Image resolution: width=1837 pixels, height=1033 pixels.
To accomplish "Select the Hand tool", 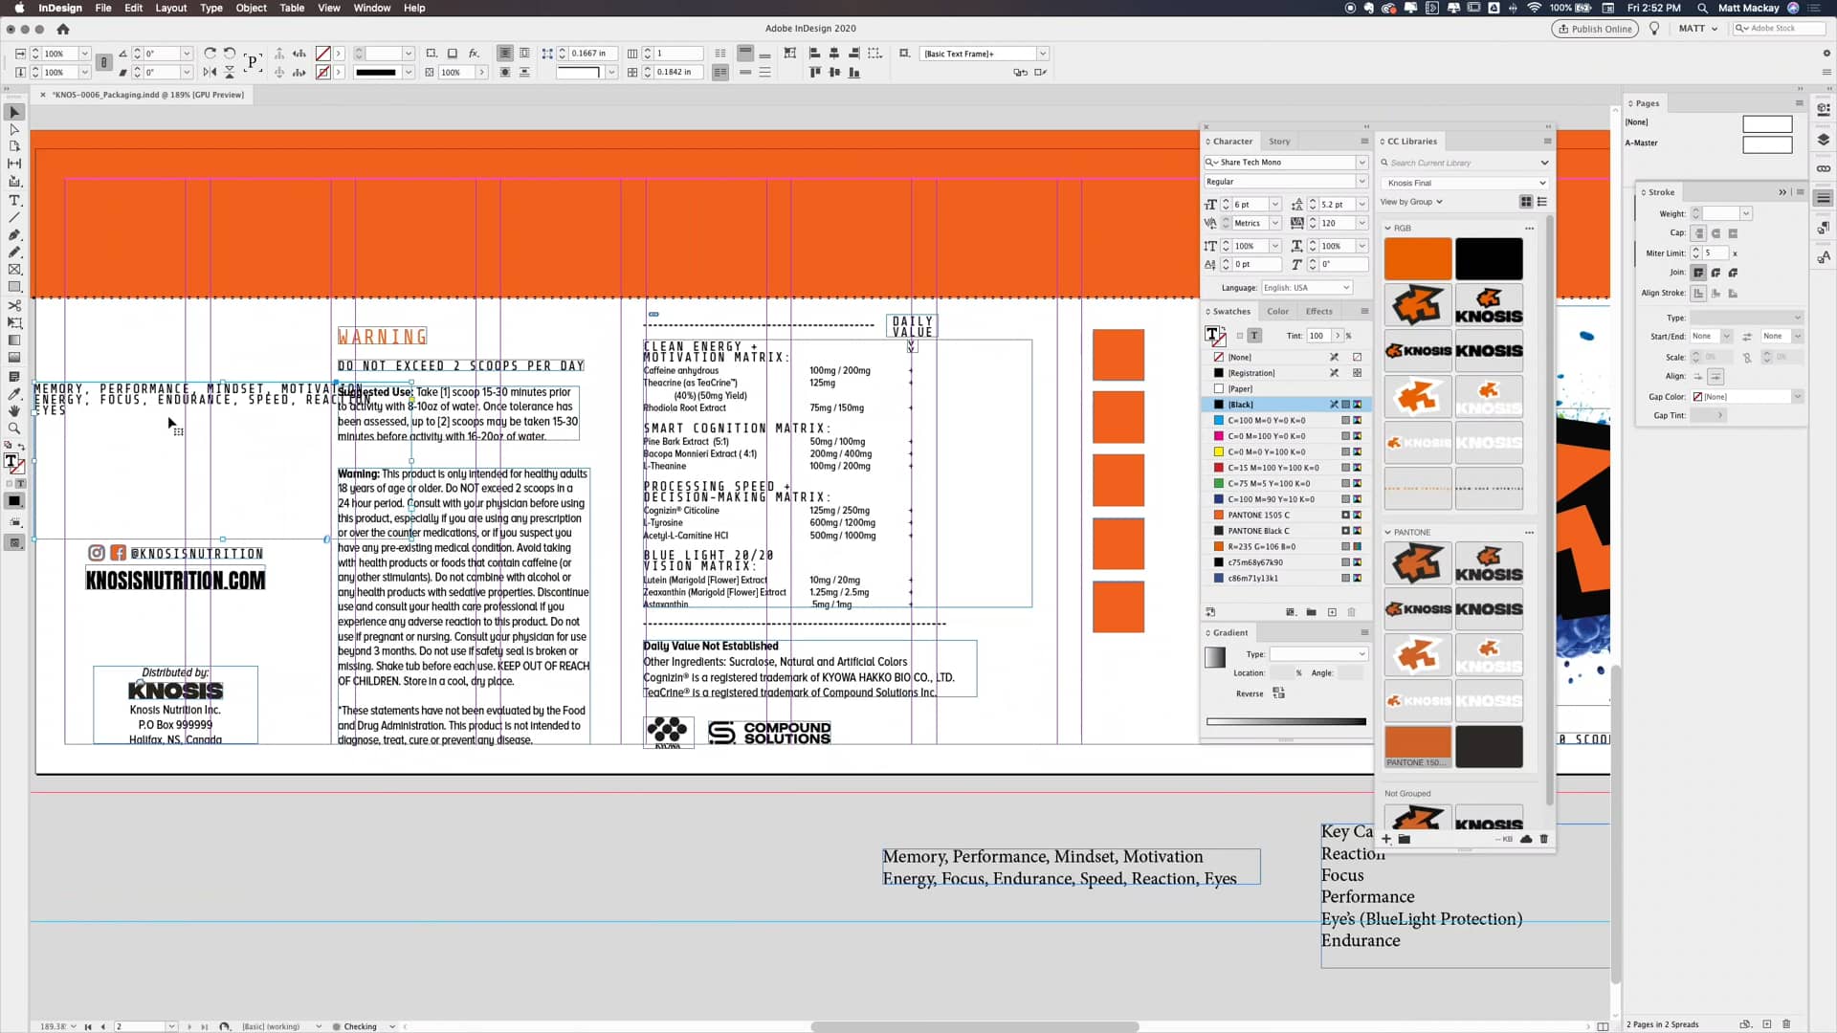I will point(14,411).
